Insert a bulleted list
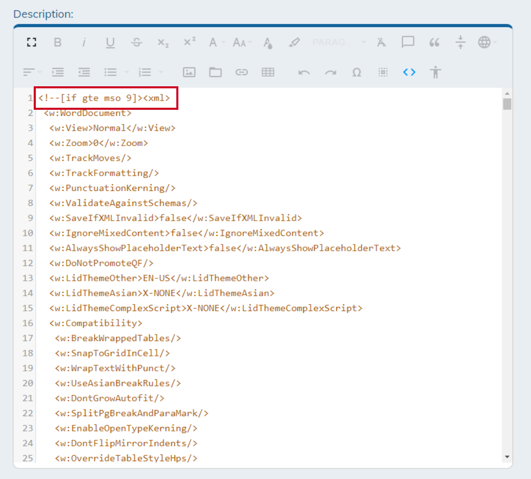531x479 pixels. click(x=110, y=72)
